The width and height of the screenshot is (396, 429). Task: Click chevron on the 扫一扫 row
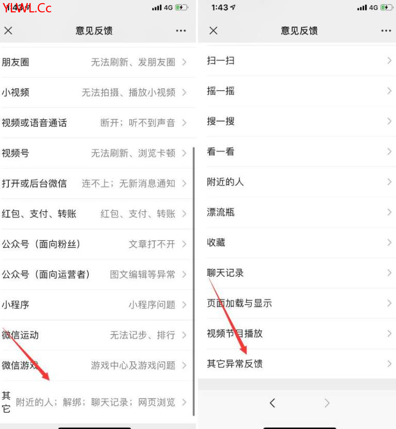coord(389,60)
